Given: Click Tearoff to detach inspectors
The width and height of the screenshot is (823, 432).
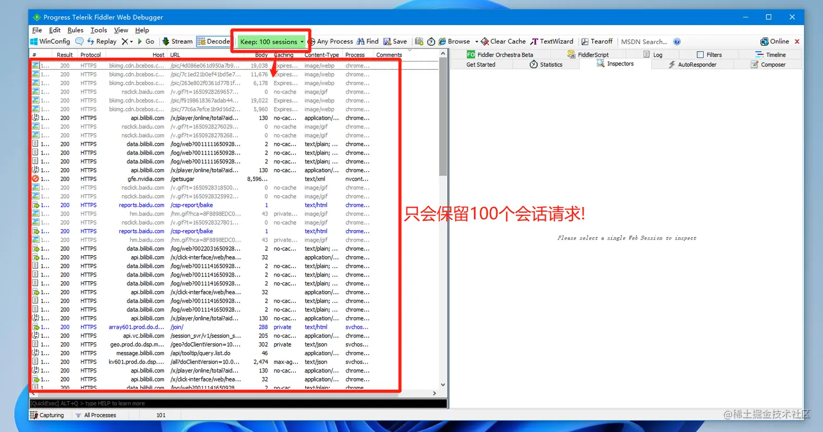Looking at the screenshot, I should 597,41.
